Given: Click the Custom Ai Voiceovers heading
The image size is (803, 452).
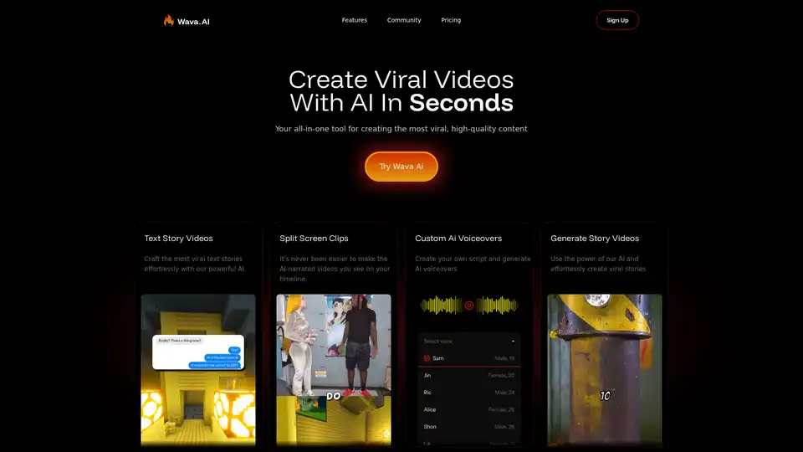Looking at the screenshot, I should [458, 239].
